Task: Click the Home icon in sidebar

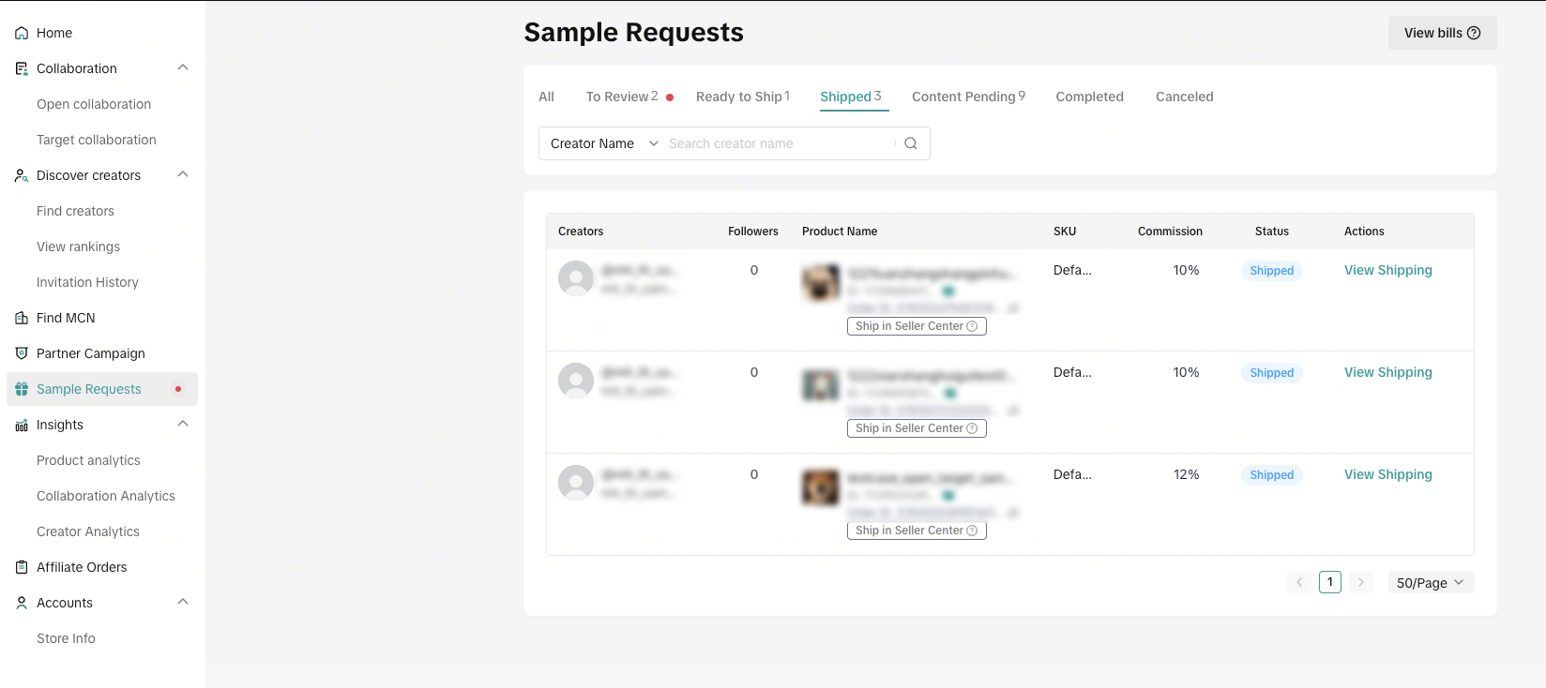Action: [22, 33]
